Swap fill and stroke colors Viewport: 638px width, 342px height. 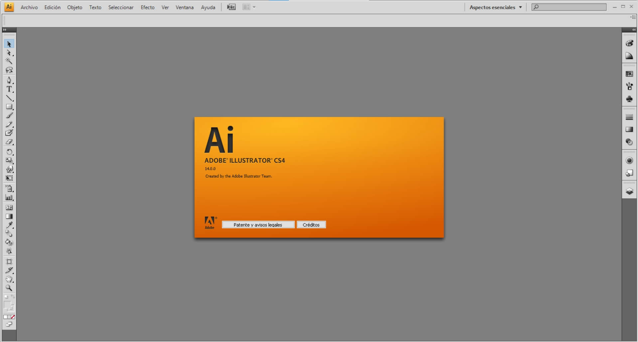tap(13, 296)
